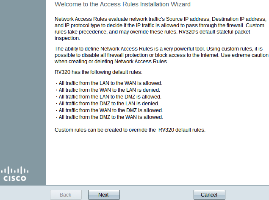
Task: Click the greyed-out Back button
Action: pos(66,194)
